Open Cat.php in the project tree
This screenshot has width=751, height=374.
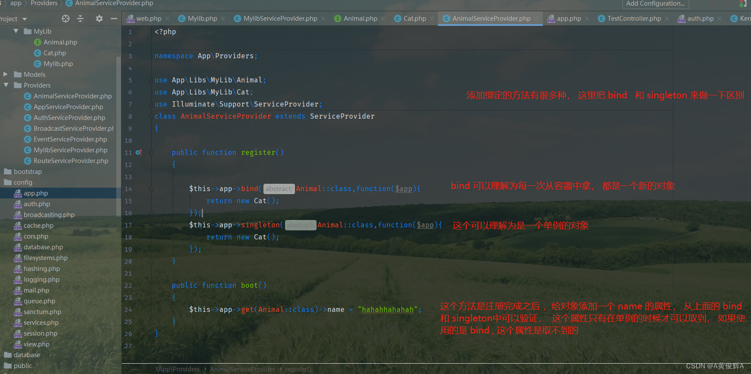(x=54, y=53)
